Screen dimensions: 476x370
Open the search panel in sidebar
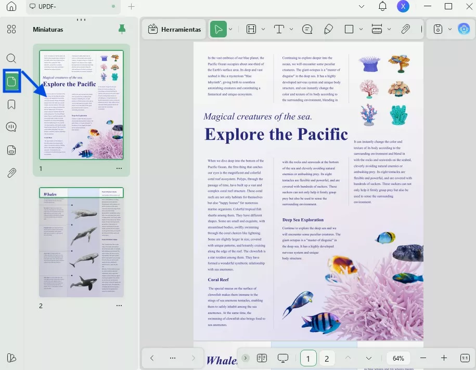pos(11,58)
